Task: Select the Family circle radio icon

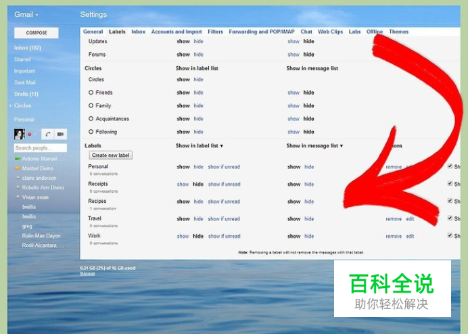Action: point(91,105)
